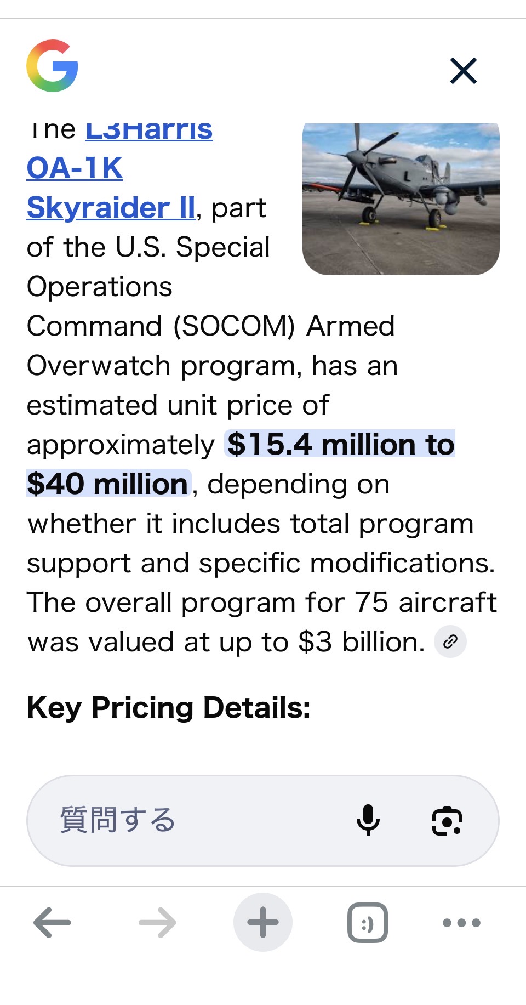
Task: Tap the OA-1K link text
Action: pyautogui.click(x=75, y=168)
